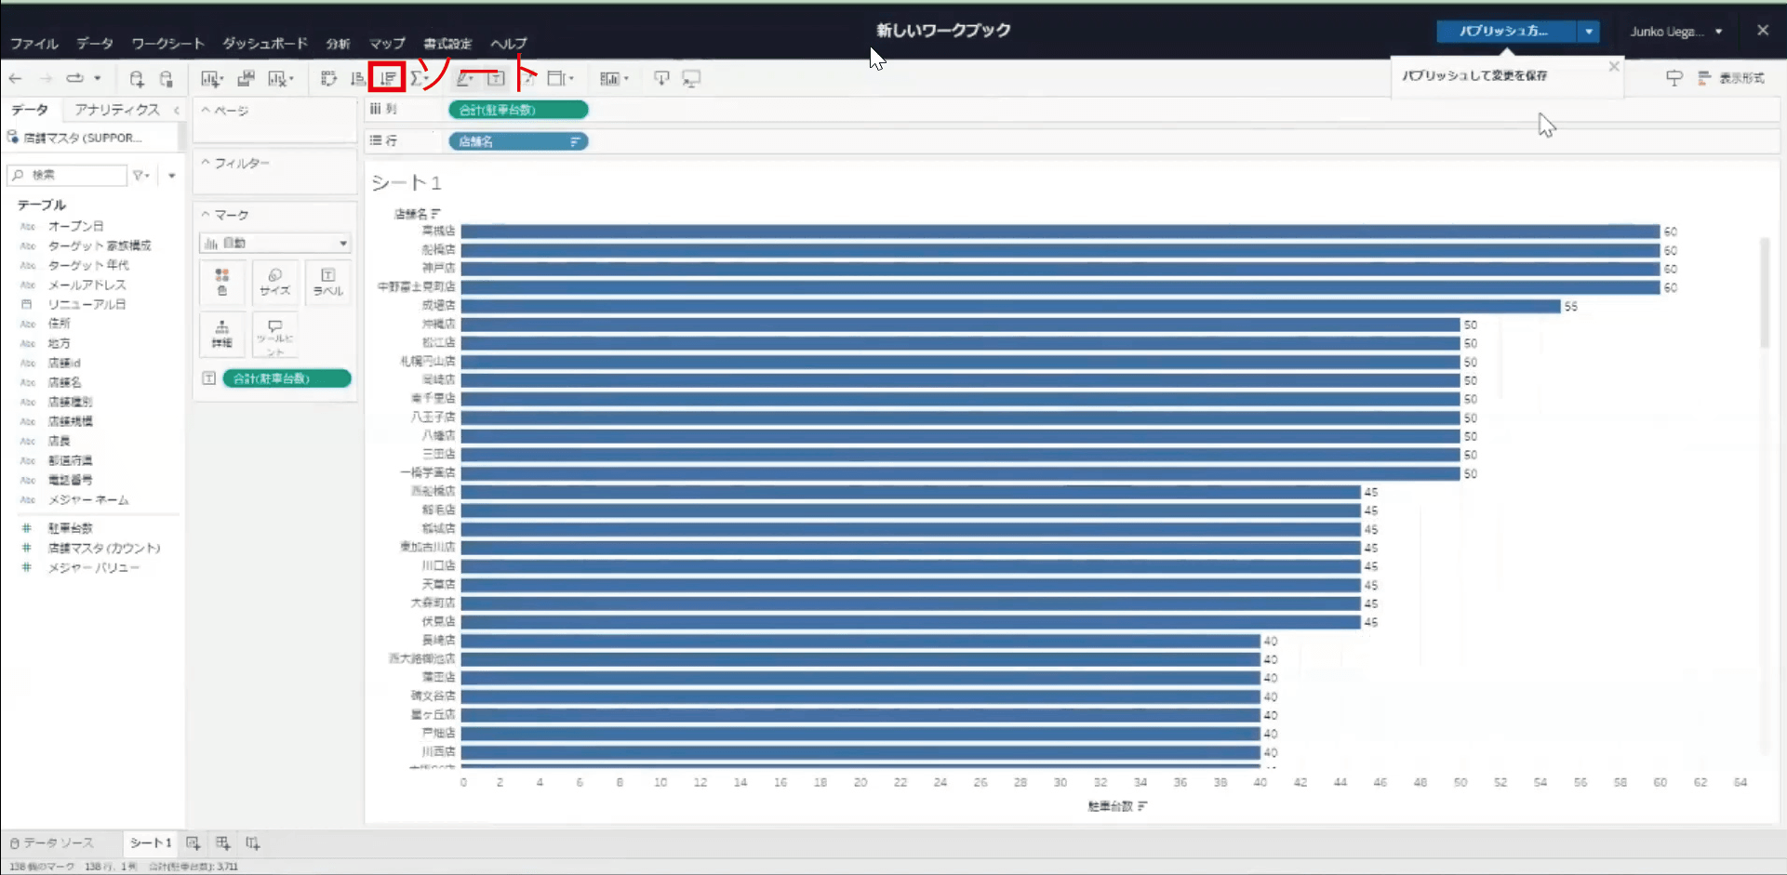Click the 合計(駐車台数) pill in Marks card
The width and height of the screenshot is (1787, 875).
(x=287, y=378)
